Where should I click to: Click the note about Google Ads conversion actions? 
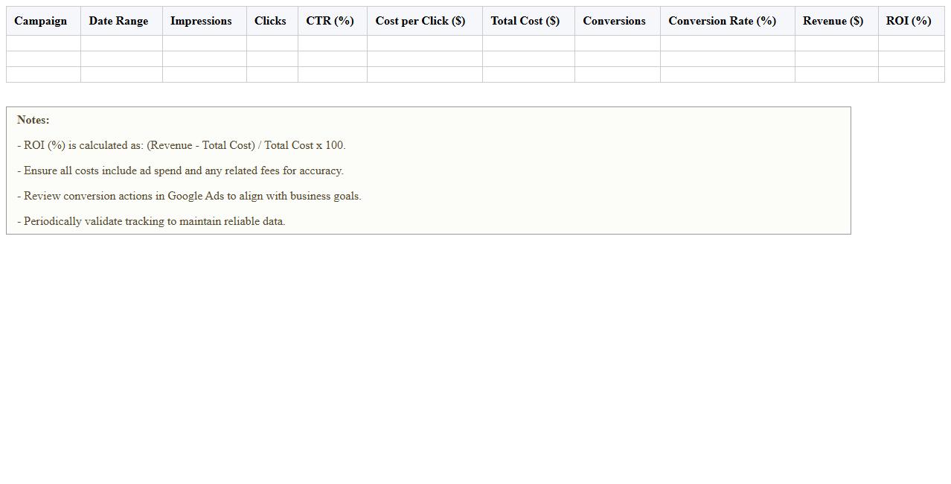(x=189, y=196)
